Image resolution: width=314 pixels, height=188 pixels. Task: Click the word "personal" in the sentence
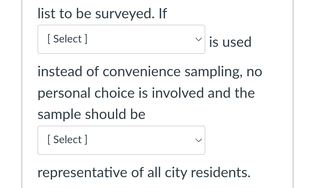click(x=64, y=93)
